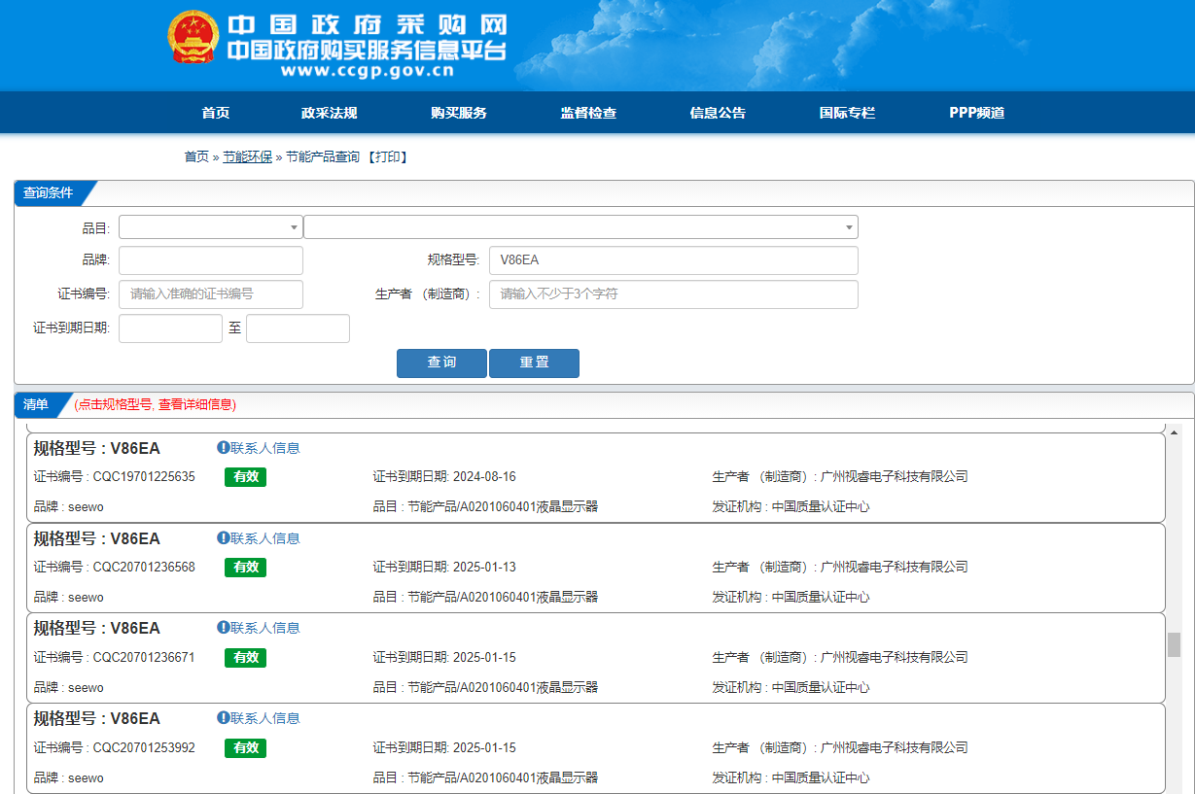Open 联系人信息 for certificate CQC20701253992

265,718
